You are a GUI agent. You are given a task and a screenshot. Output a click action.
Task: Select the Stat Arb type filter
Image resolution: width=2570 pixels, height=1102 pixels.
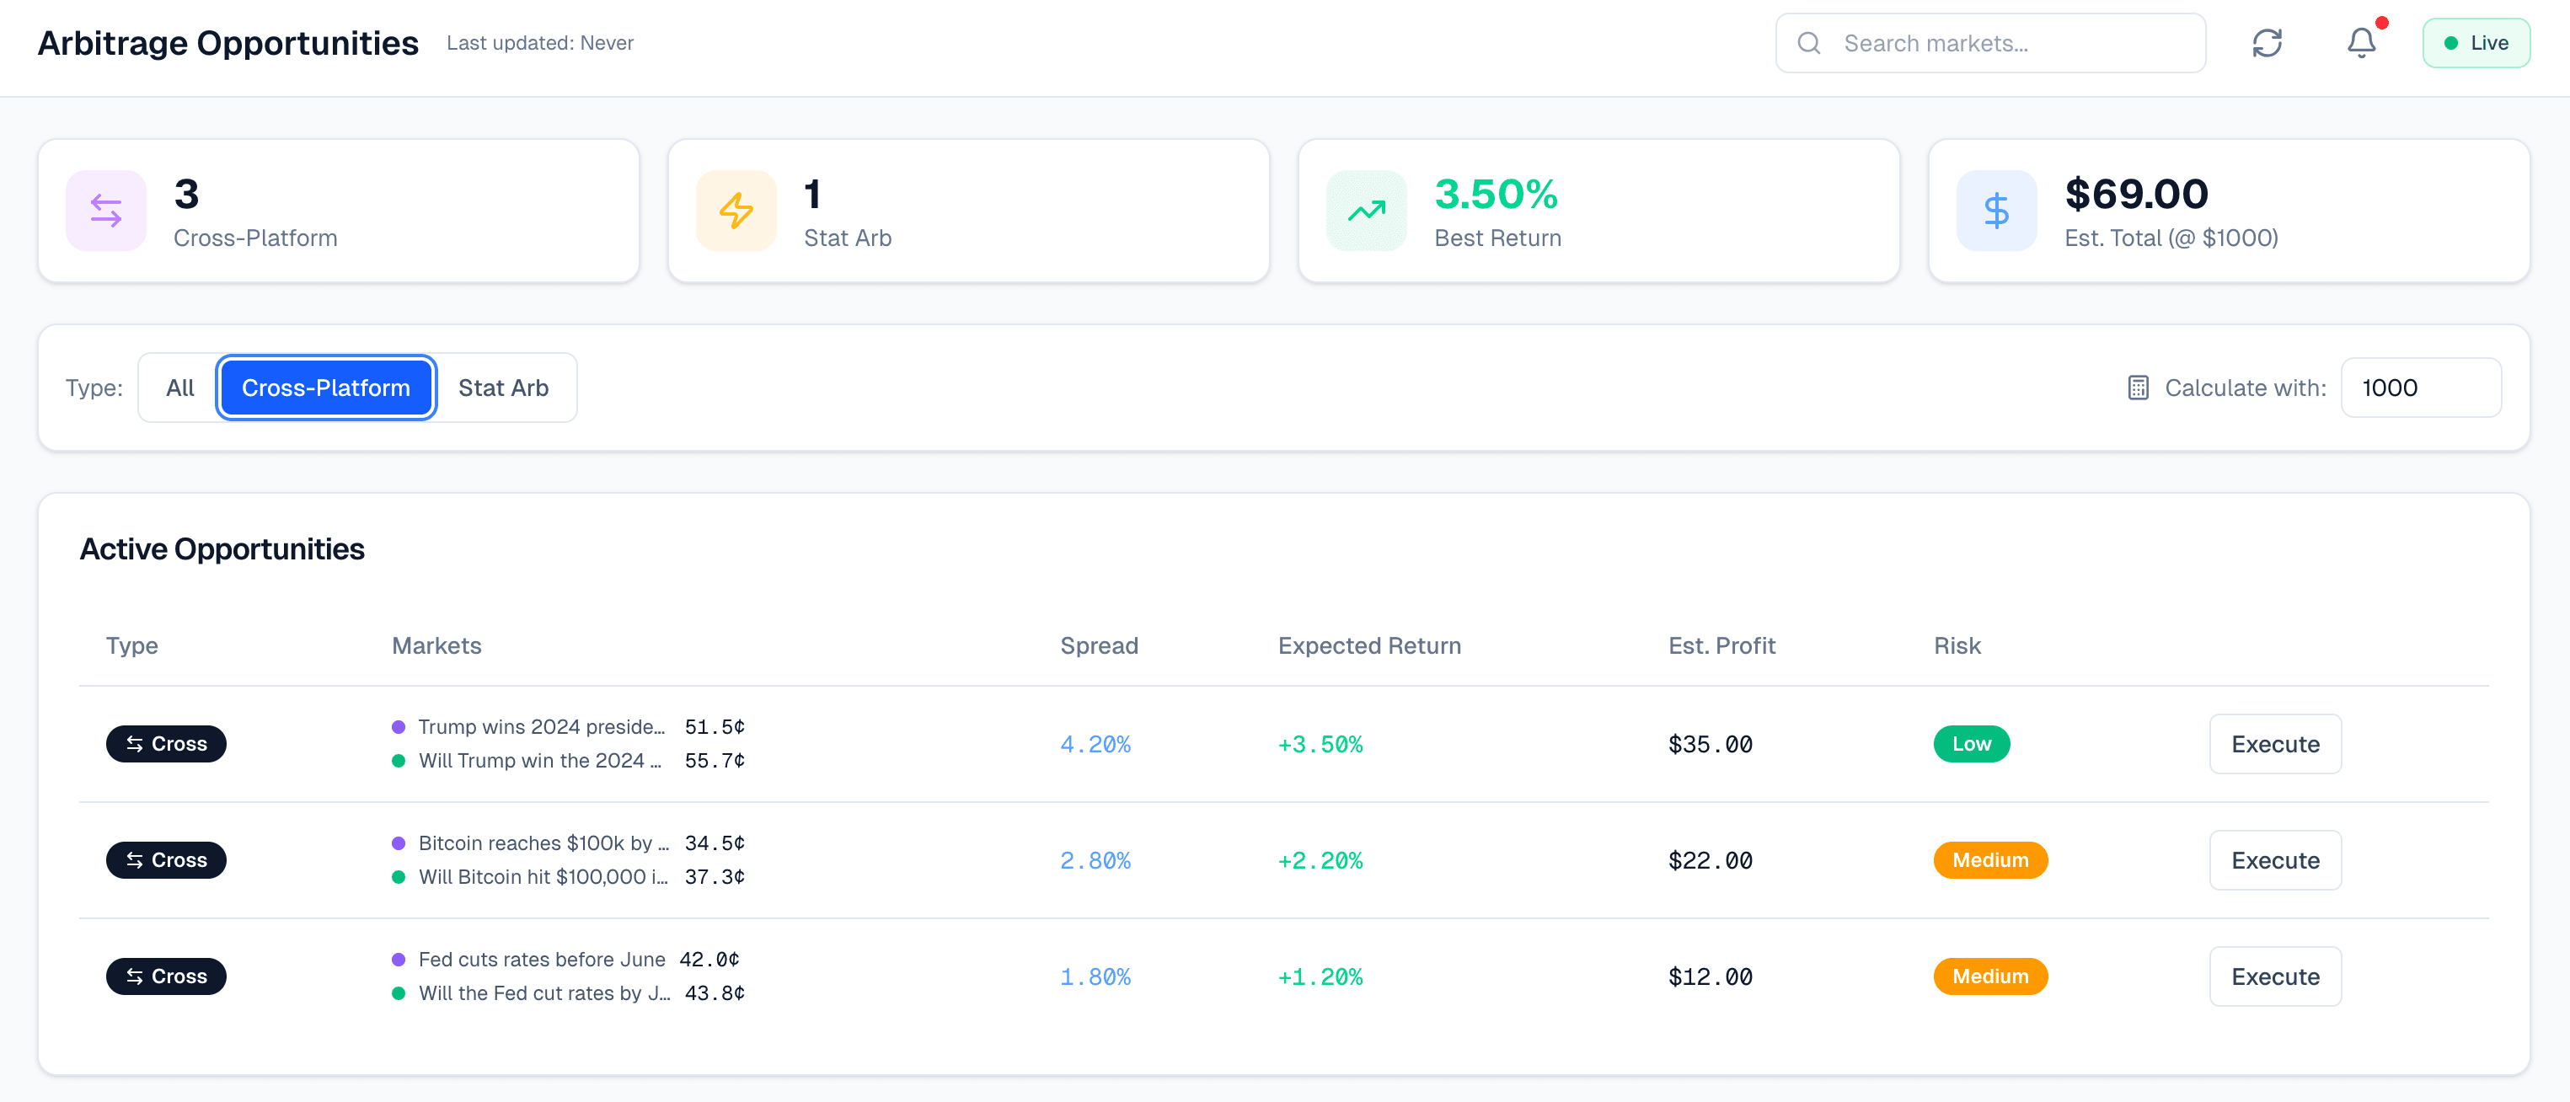[504, 387]
